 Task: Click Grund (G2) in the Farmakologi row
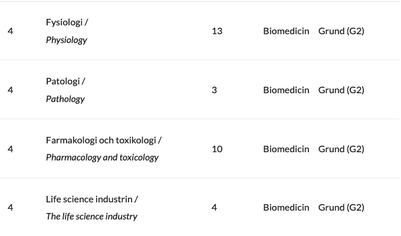341,149
